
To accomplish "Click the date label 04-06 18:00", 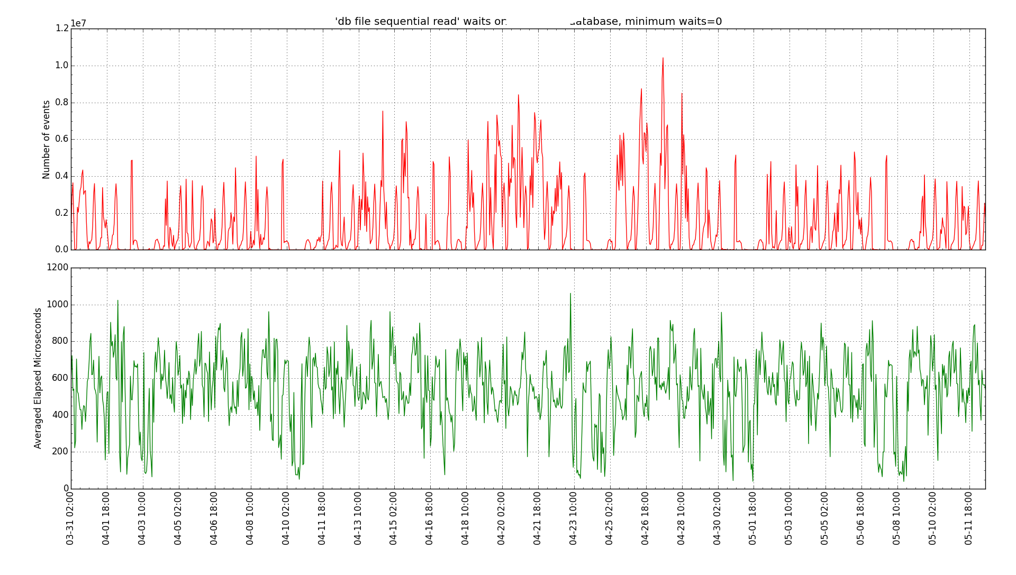I will [214, 518].
